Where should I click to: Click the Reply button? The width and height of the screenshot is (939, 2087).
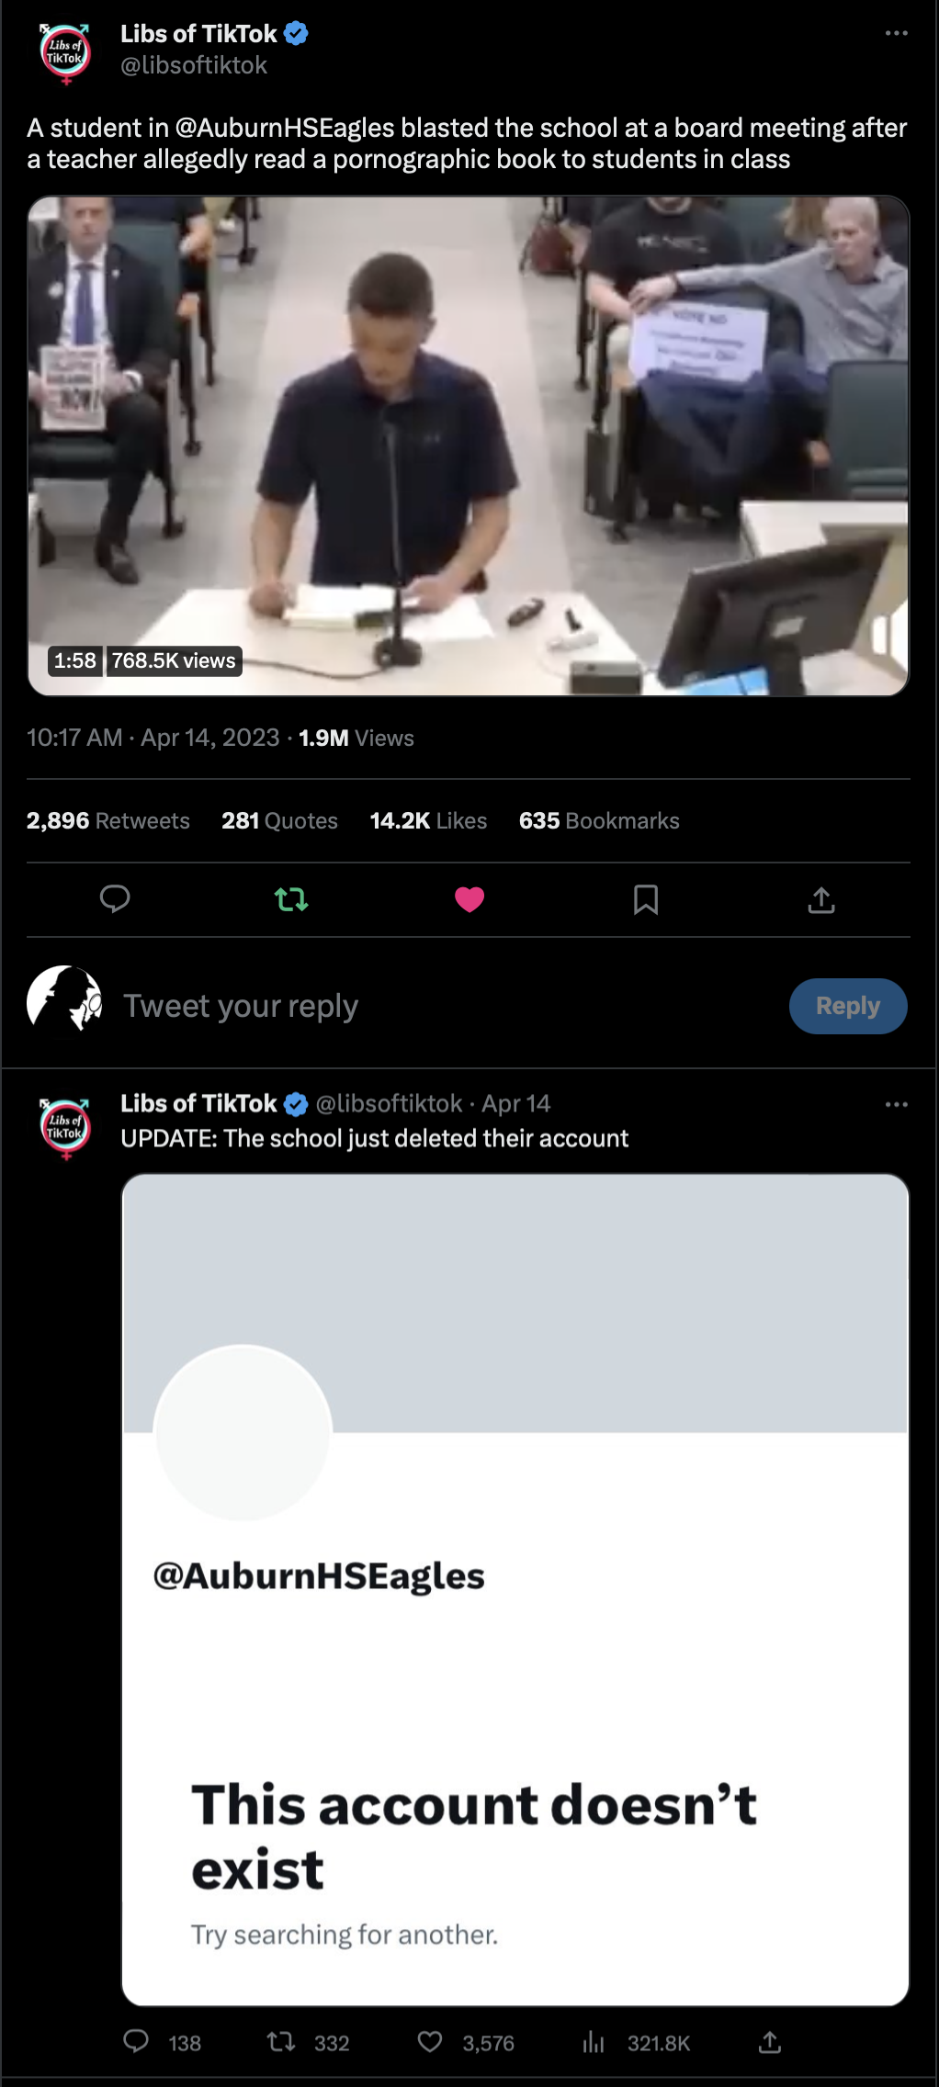click(848, 1006)
